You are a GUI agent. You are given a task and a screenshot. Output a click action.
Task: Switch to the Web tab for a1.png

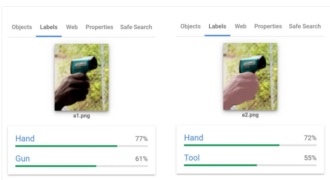(72, 27)
